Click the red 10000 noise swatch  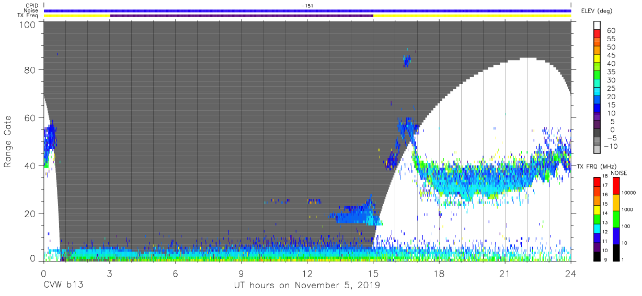tap(616, 186)
